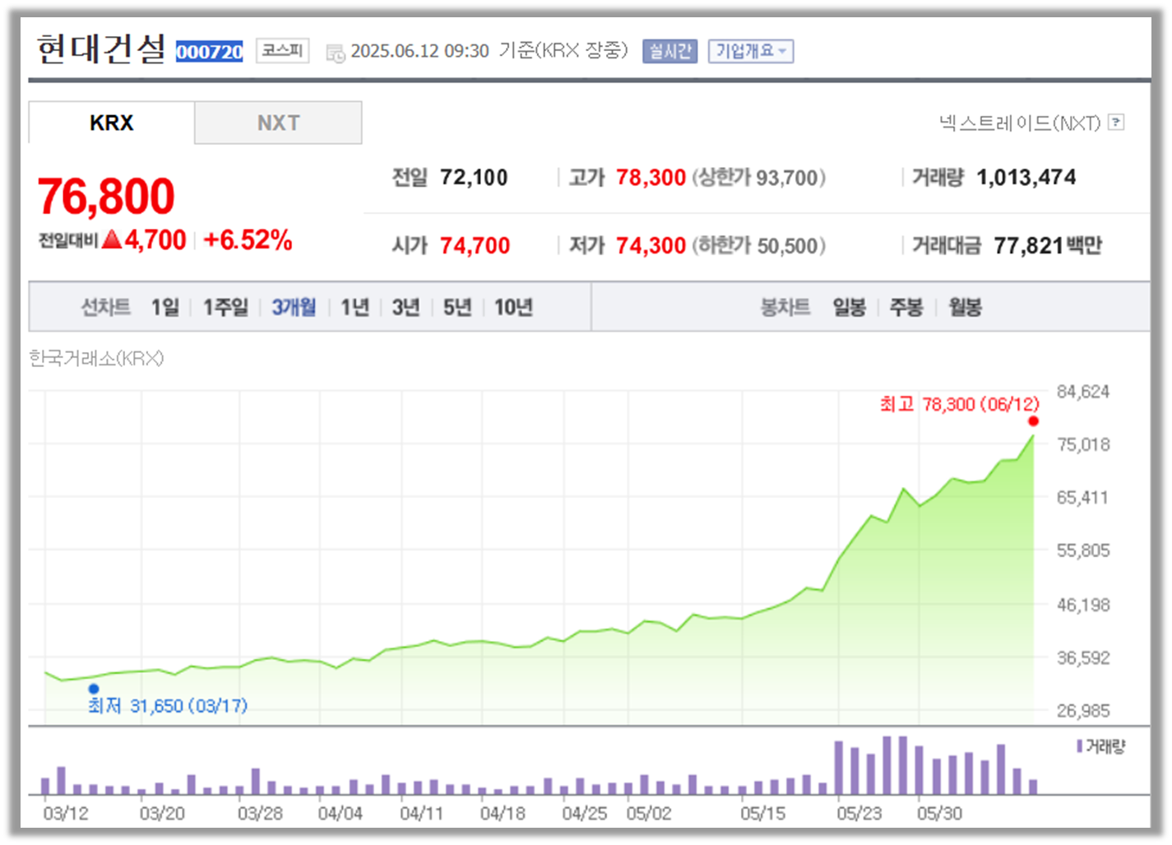Switch to the NXT tab

pyautogui.click(x=278, y=123)
